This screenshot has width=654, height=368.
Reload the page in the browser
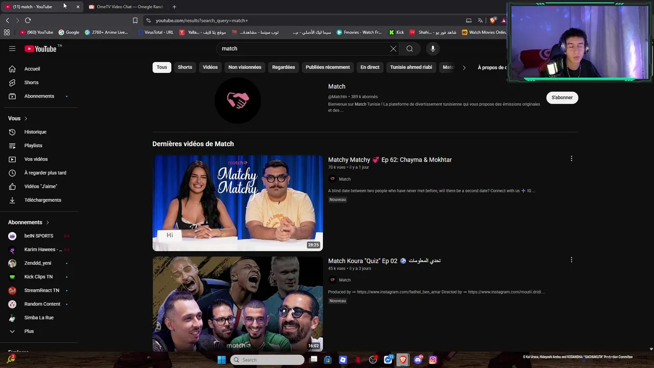(x=28, y=20)
